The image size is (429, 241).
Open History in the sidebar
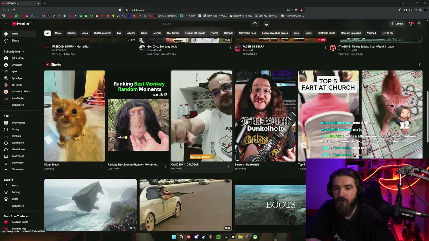click(19, 129)
